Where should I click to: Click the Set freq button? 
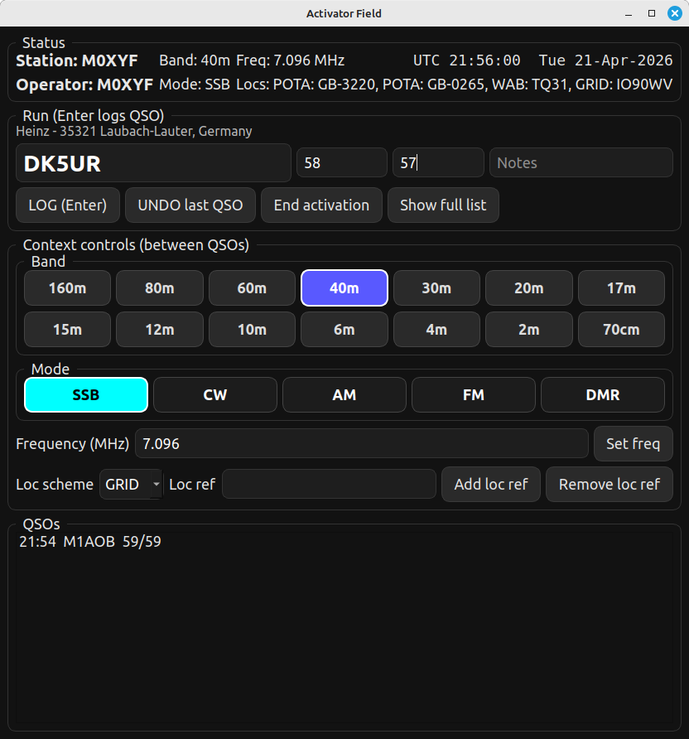point(633,444)
